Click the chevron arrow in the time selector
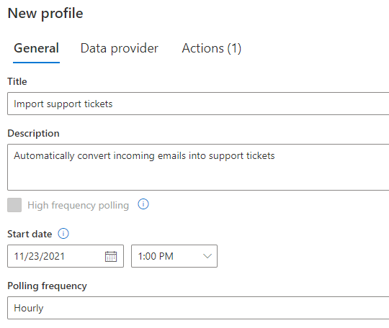Viewport: 389px width, 328px height. coord(207,256)
